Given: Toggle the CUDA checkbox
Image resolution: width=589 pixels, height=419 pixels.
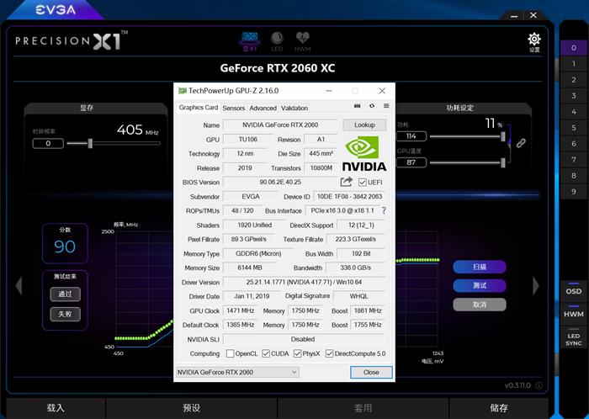Looking at the screenshot, I should [266, 353].
